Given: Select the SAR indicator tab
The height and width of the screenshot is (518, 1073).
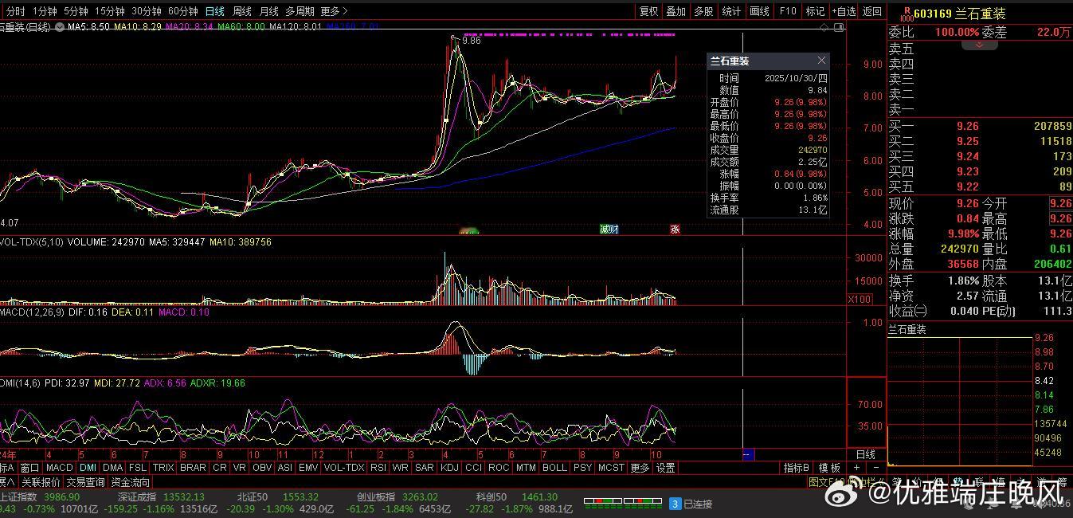Looking at the screenshot, I should [x=425, y=468].
